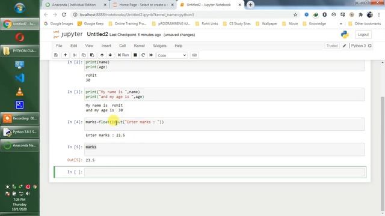
Task: Move selected cell down arrow
Action: (110, 55)
